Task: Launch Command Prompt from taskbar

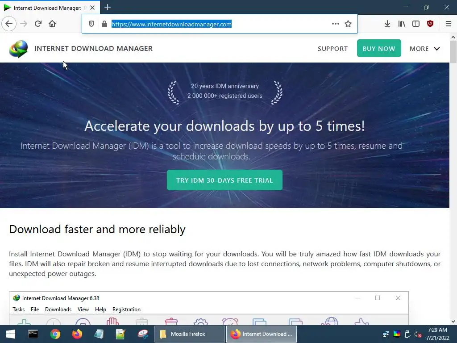Action: tap(33, 334)
